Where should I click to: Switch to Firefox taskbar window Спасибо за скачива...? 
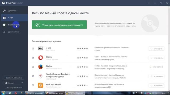[35, 93]
